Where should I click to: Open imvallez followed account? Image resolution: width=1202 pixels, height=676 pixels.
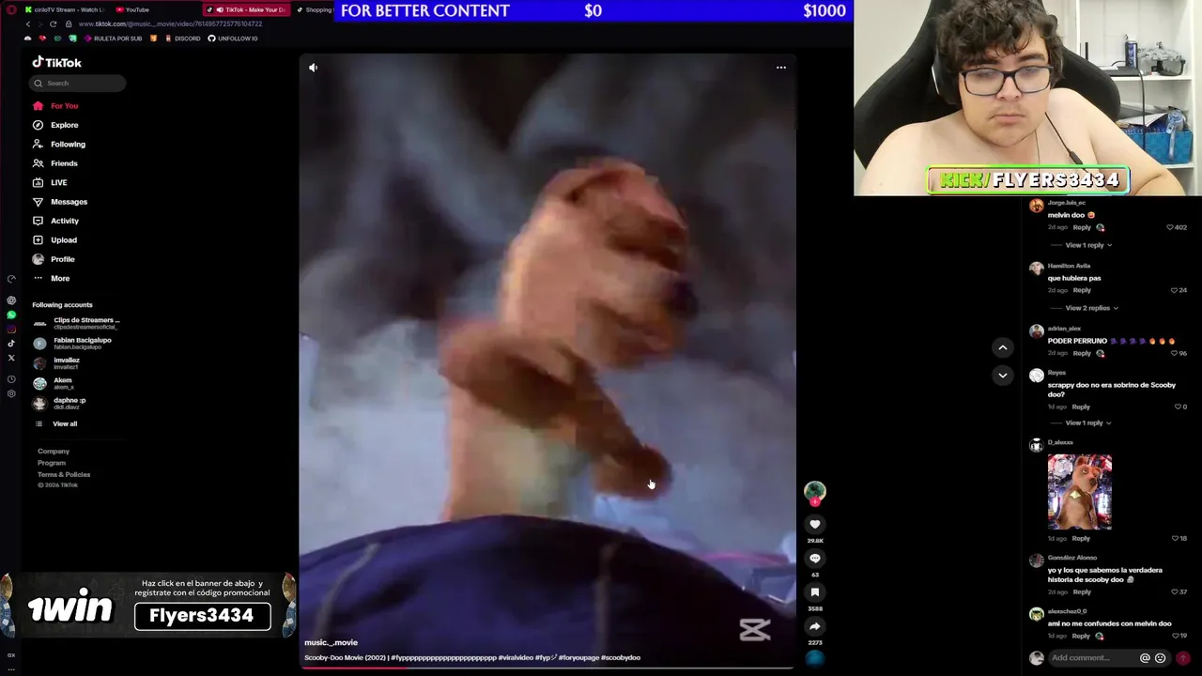tap(56, 363)
